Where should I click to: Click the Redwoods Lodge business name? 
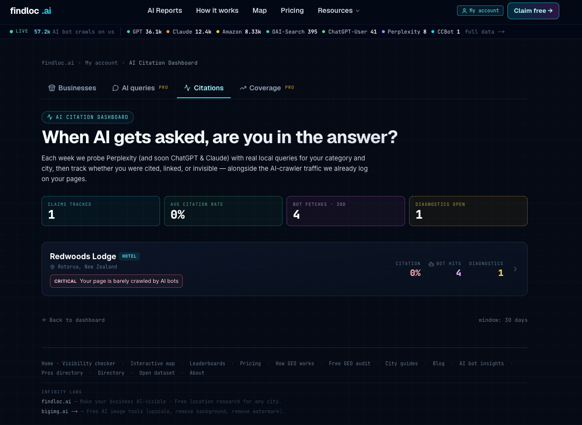click(83, 256)
